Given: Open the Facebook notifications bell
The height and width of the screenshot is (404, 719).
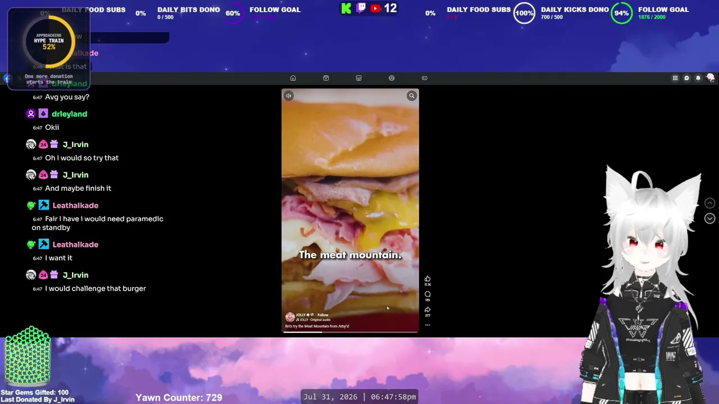Looking at the screenshot, I should pyautogui.click(x=698, y=78).
